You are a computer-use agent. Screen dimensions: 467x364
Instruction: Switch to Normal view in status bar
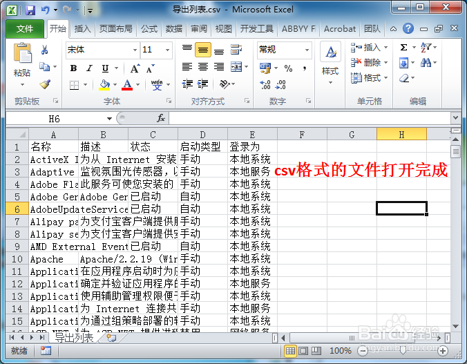290,351
